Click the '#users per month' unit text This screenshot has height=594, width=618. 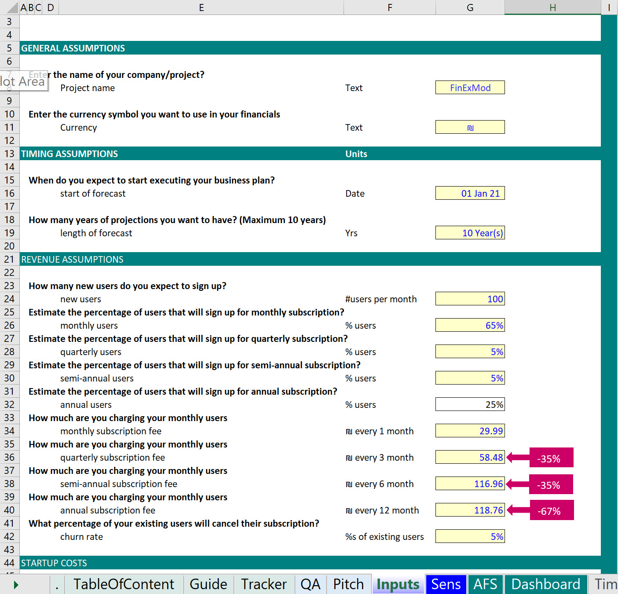pyautogui.click(x=381, y=299)
